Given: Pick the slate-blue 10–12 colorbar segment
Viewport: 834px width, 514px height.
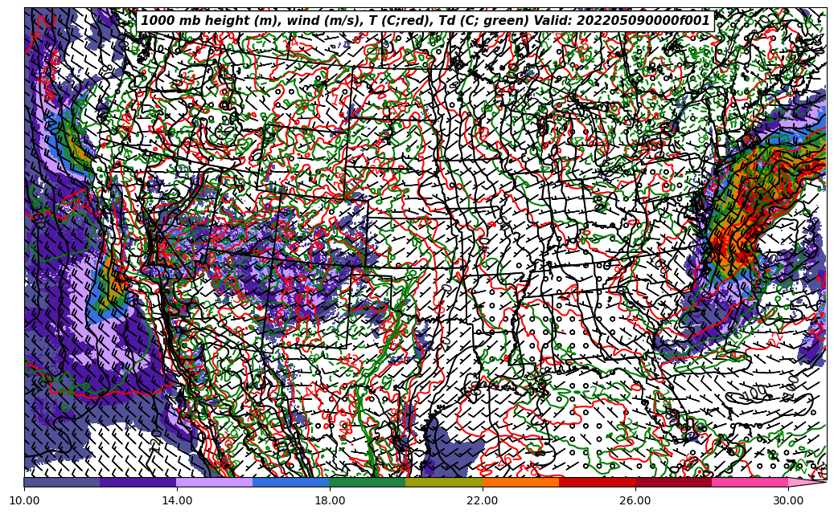Looking at the screenshot, I should [62, 482].
